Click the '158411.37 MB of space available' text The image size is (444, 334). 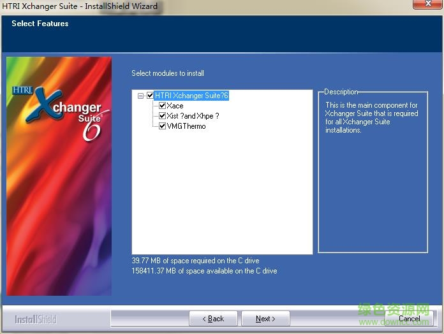pos(204,271)
